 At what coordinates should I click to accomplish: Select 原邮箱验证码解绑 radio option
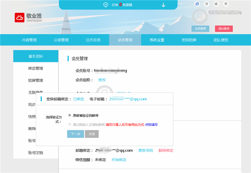tap(70, 115)
